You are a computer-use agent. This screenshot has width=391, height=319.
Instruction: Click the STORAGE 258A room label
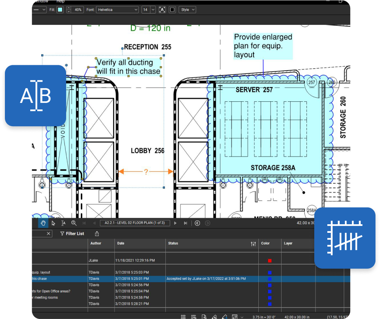273,168
